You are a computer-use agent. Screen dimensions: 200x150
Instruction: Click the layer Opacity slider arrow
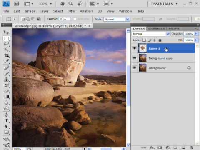point(196,34)
